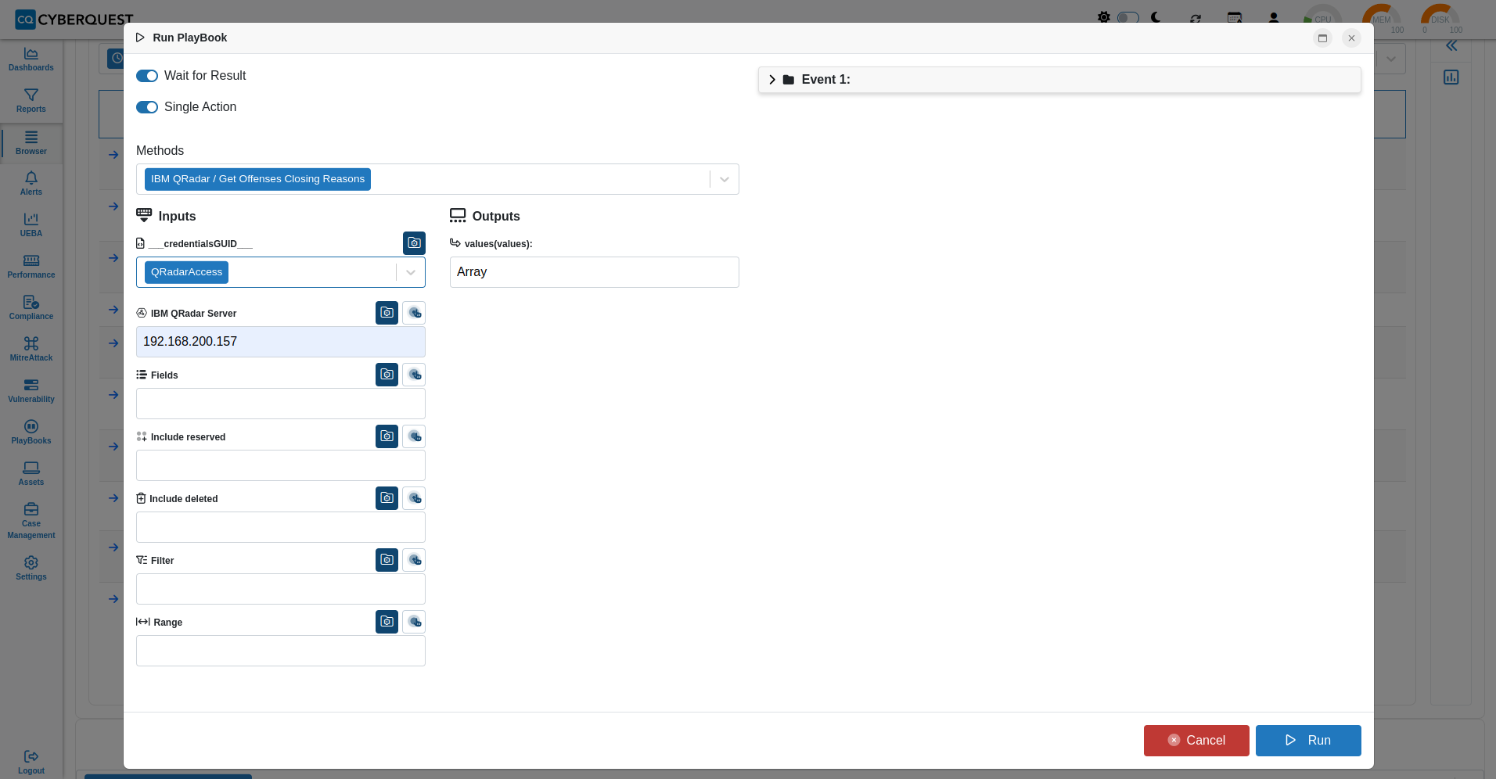Click the Filter input box
Image resolution: width=1496 pixels, height=779 pixels.
[281, 589]
